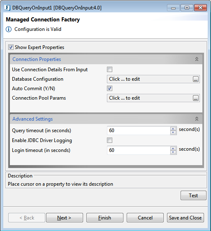The width and height of the screenshot is (211, 231).
Task: Collapse the Connection Properties section
Action: click(197, 59)
